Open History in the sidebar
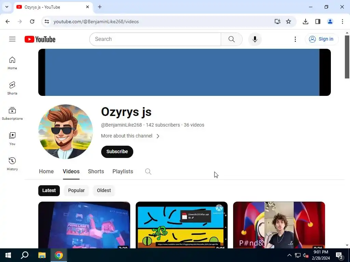Screen dimensions: 350x262 tap(12, 164)
